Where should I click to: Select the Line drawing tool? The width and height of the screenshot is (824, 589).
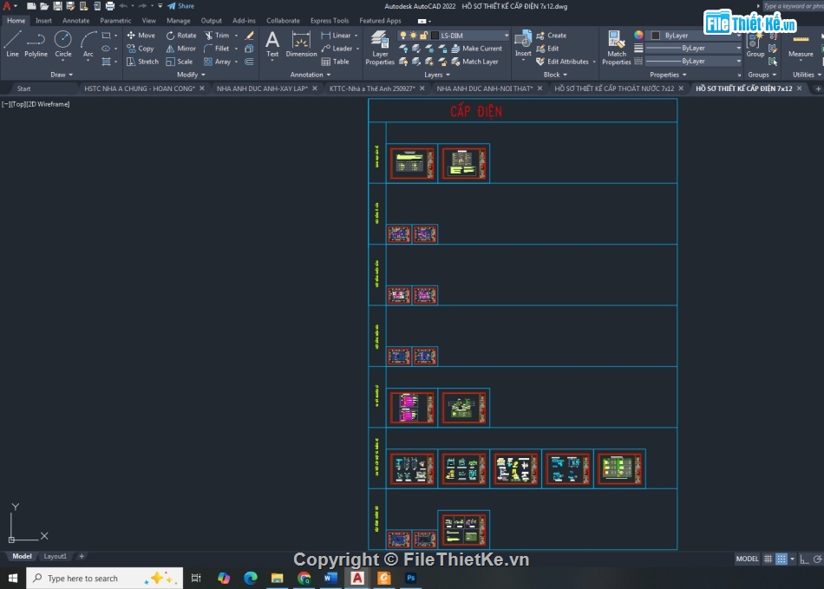[x=12, y=43]
